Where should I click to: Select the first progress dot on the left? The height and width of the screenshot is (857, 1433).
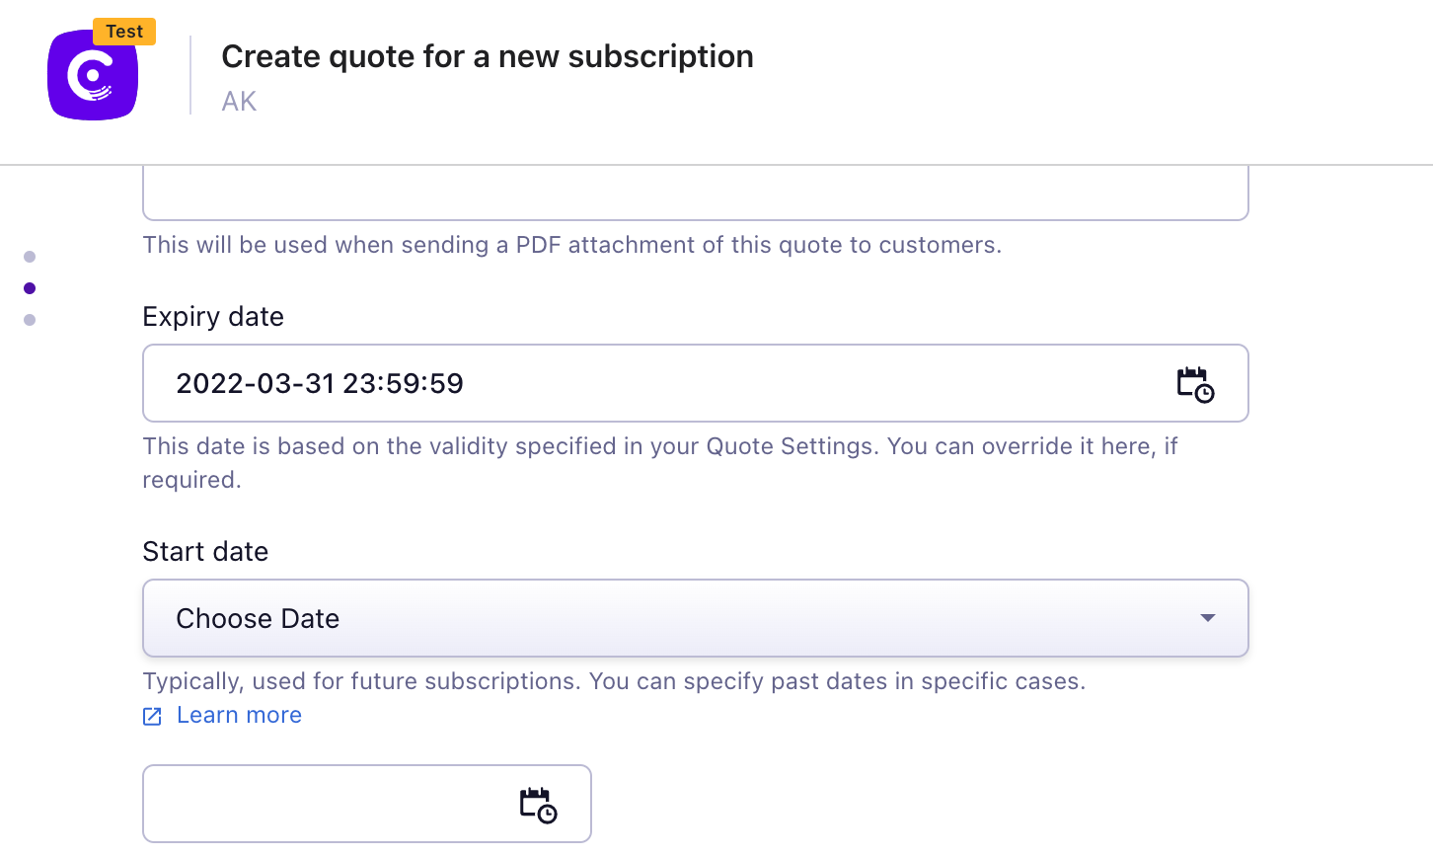tap(30, 257)
